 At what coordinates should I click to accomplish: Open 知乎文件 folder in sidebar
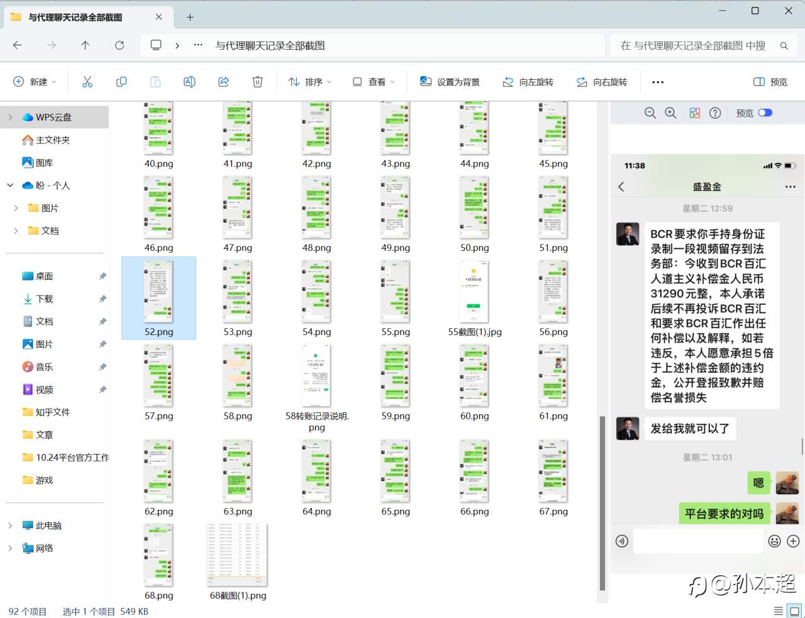click(x=46, y=412)
